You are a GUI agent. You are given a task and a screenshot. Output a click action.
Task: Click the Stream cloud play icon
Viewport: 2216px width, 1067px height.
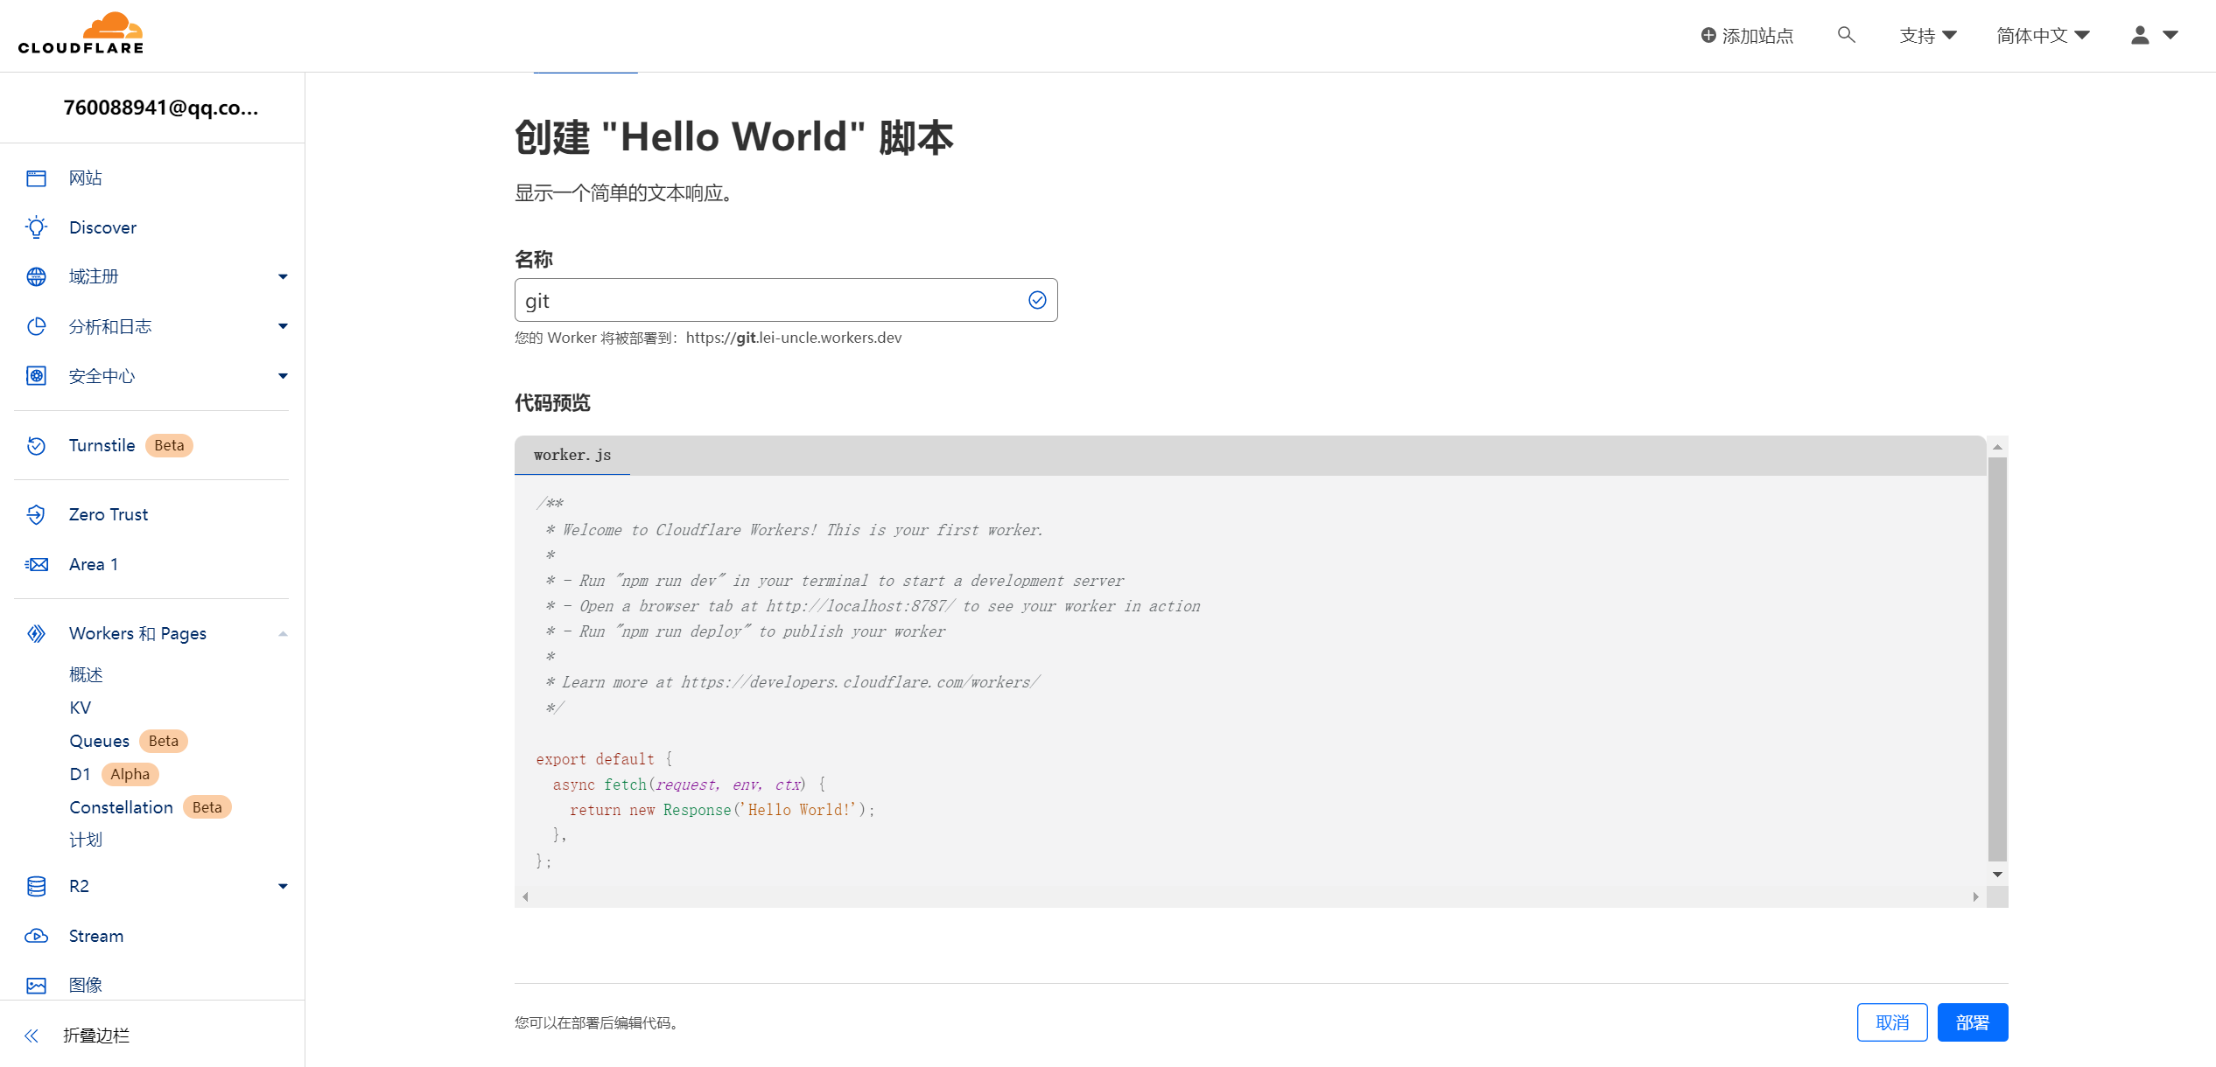click(36, 937)
